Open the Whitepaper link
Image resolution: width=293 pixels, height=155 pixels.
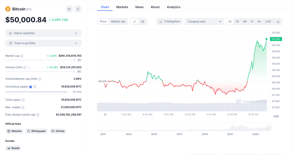(x=36, y=131)
